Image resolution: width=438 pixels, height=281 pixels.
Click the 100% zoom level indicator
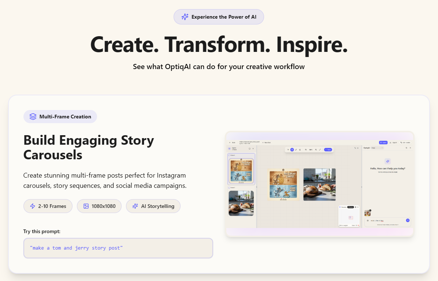pyautogui.click(x=311, y=149)
